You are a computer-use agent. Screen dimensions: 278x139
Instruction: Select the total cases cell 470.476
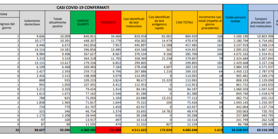click(185, 41)
